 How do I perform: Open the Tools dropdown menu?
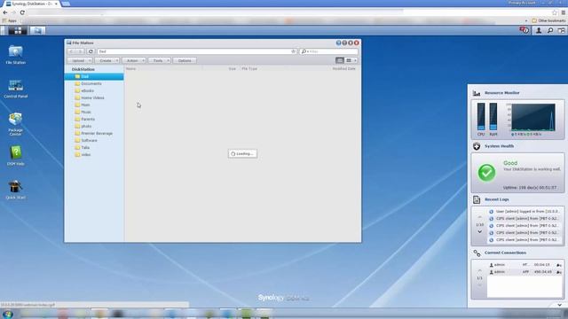click(160, 60)
